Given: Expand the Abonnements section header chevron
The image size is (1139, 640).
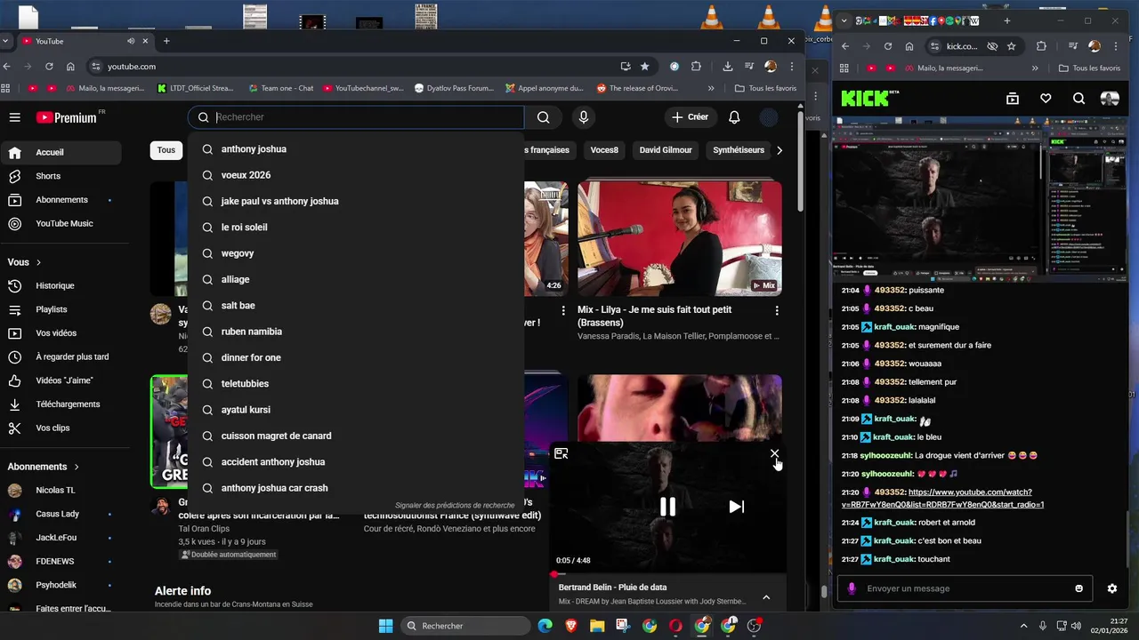Looking at the screenshot, I should click(x=77, y=467).
